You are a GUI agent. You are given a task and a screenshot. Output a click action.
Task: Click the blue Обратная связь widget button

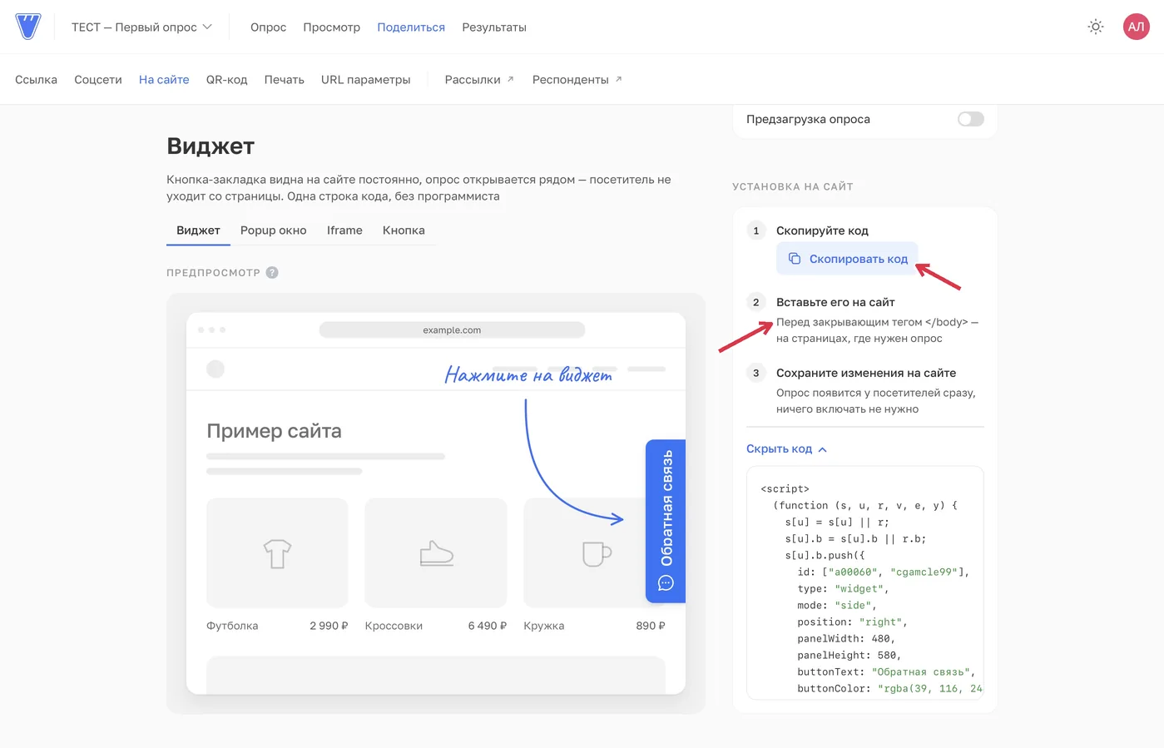[666, 521]
